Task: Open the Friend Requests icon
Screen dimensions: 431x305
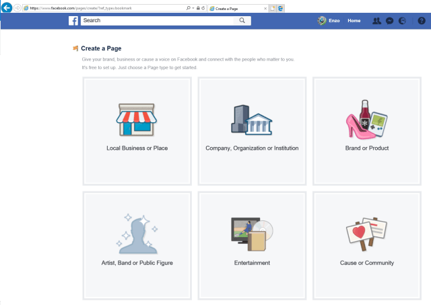Action: point(377,21)
